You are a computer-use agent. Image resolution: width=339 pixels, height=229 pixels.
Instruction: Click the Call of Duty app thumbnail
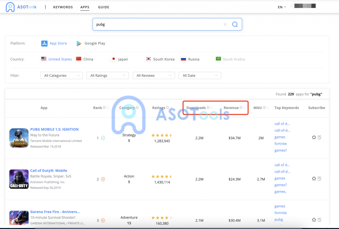click(19, 179)
